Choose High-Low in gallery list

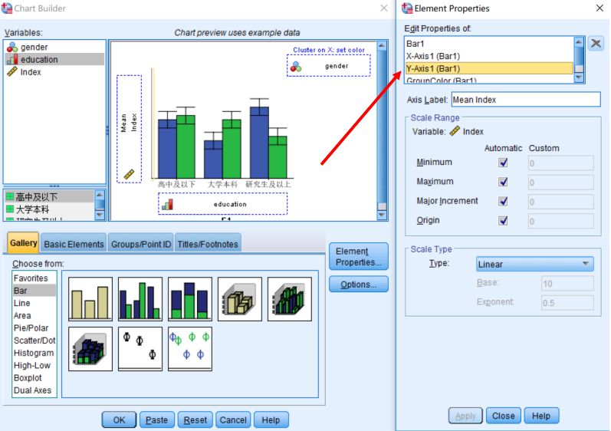point(34,366)
